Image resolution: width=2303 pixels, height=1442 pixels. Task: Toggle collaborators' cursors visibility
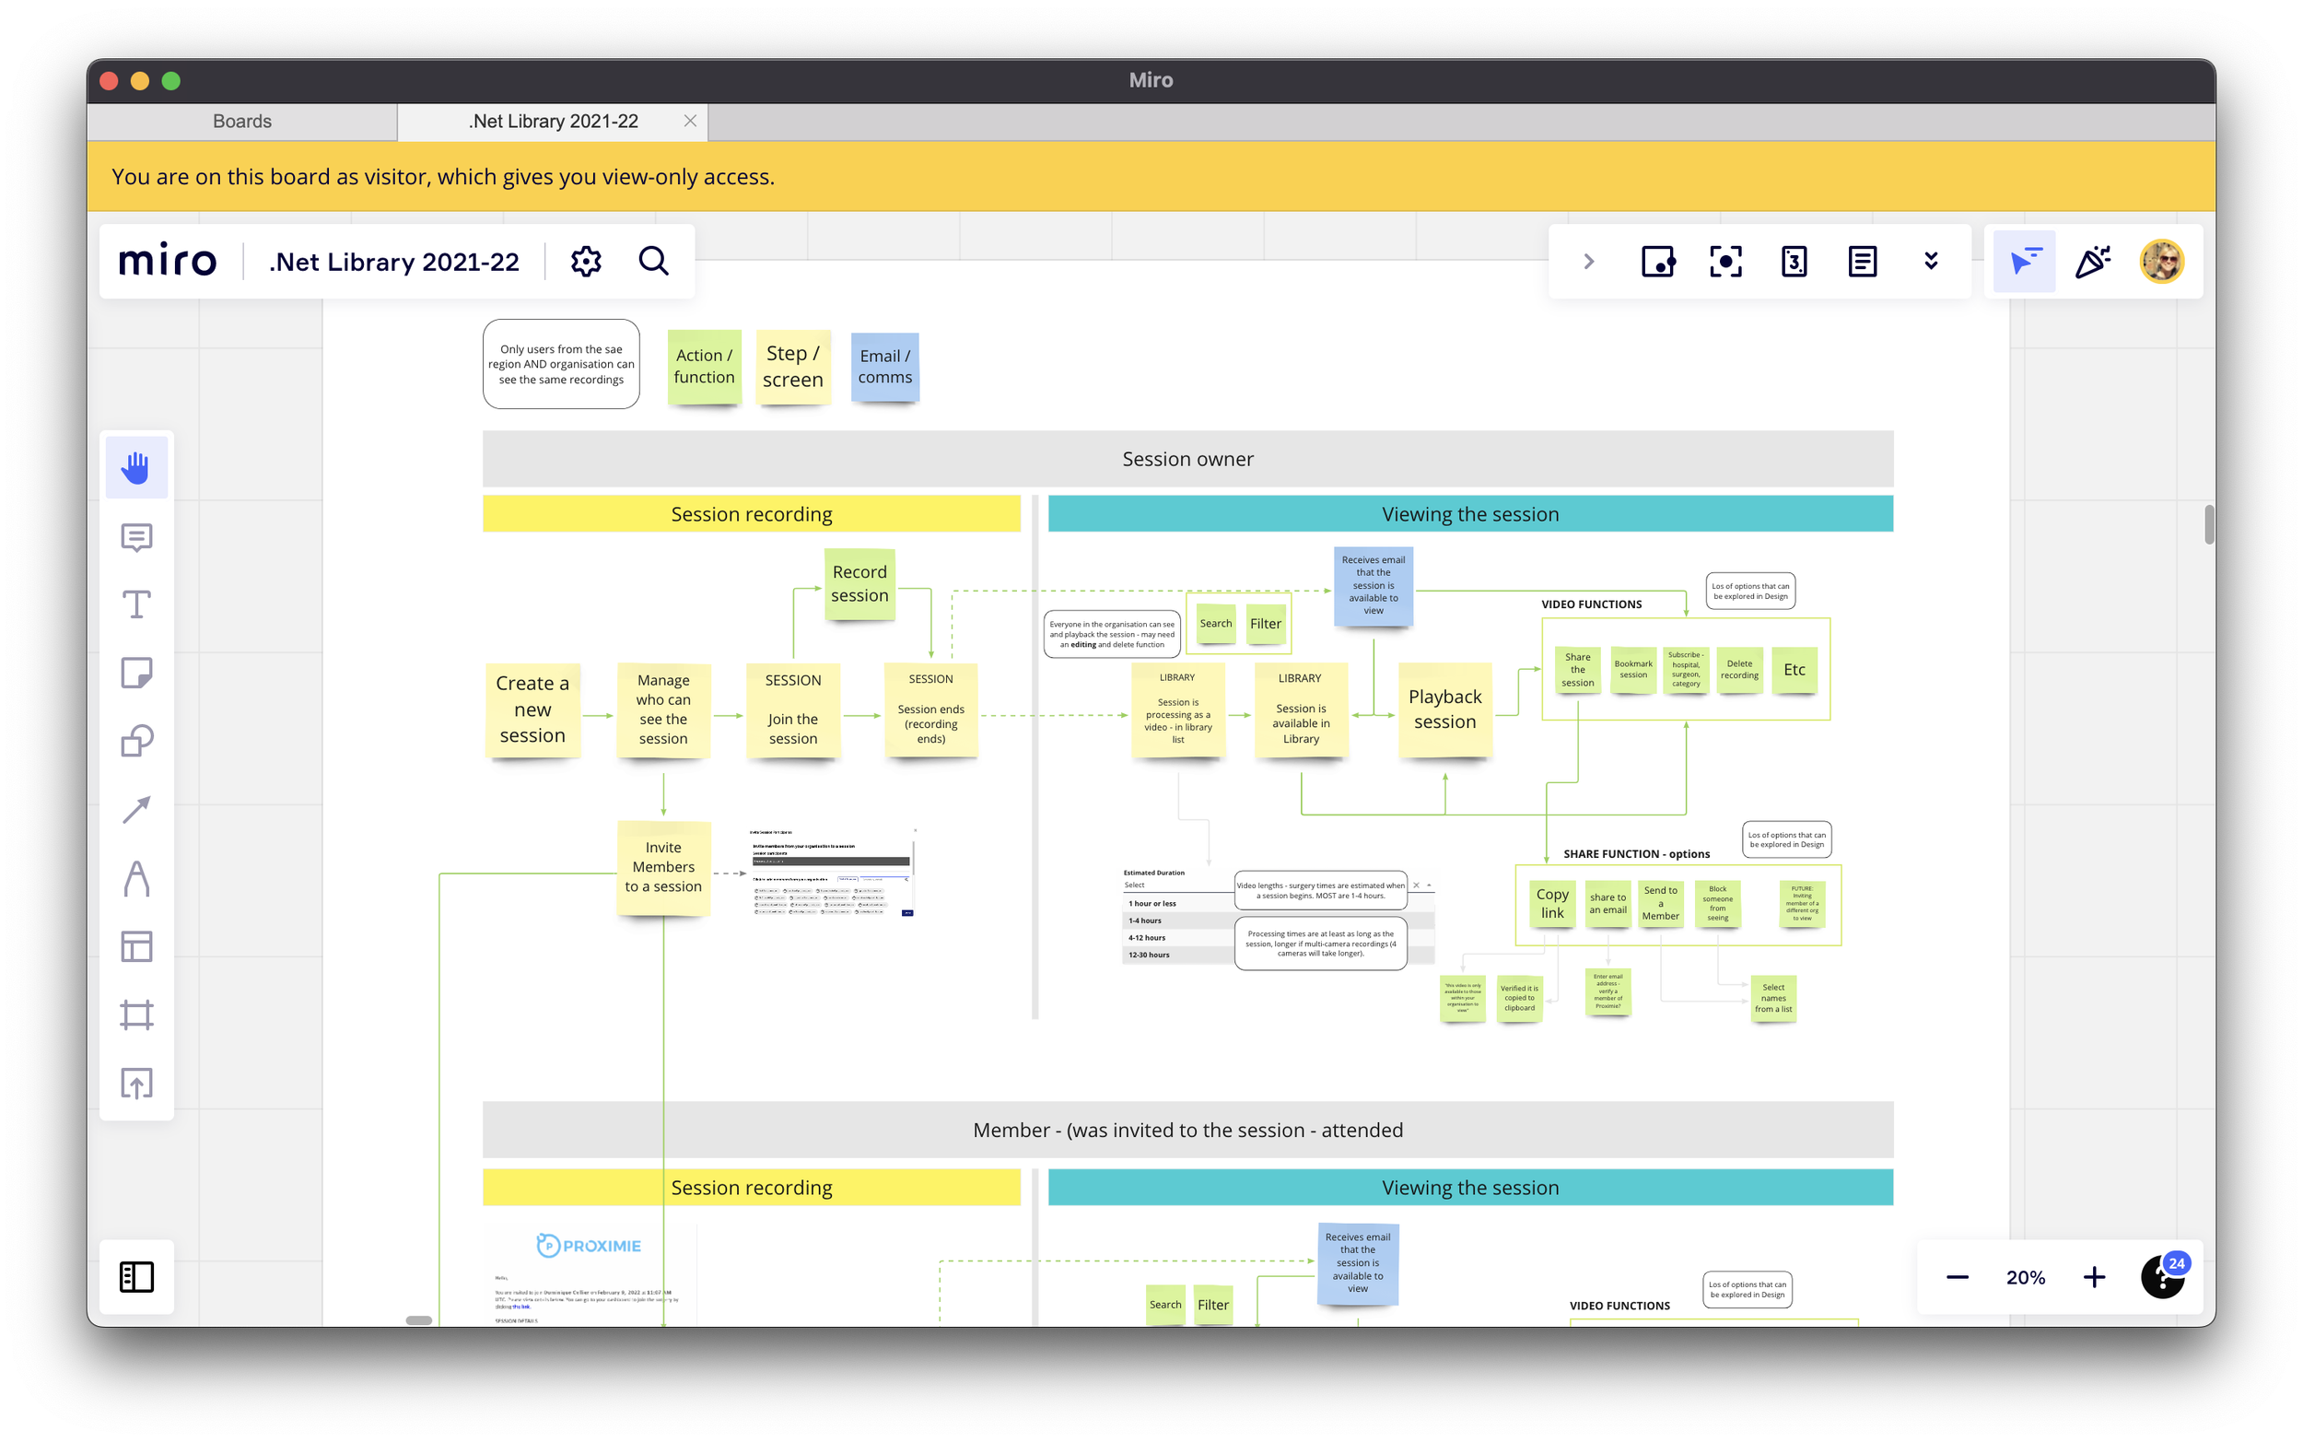2025,262
